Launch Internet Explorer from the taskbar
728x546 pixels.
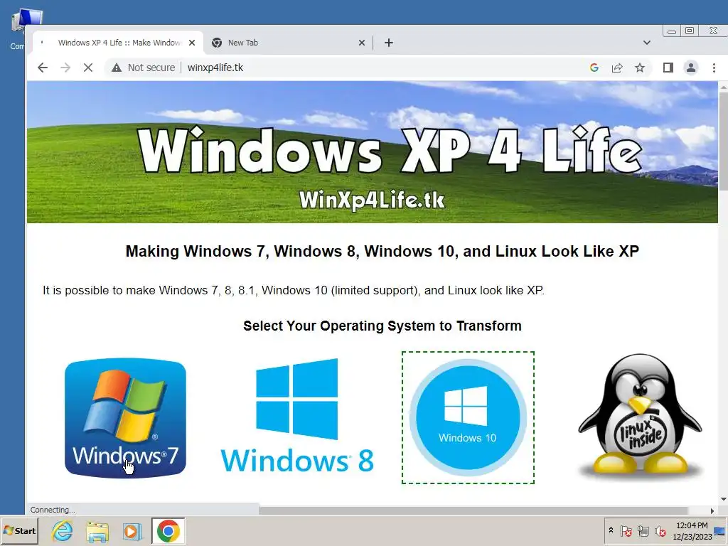tap(63, 530)
